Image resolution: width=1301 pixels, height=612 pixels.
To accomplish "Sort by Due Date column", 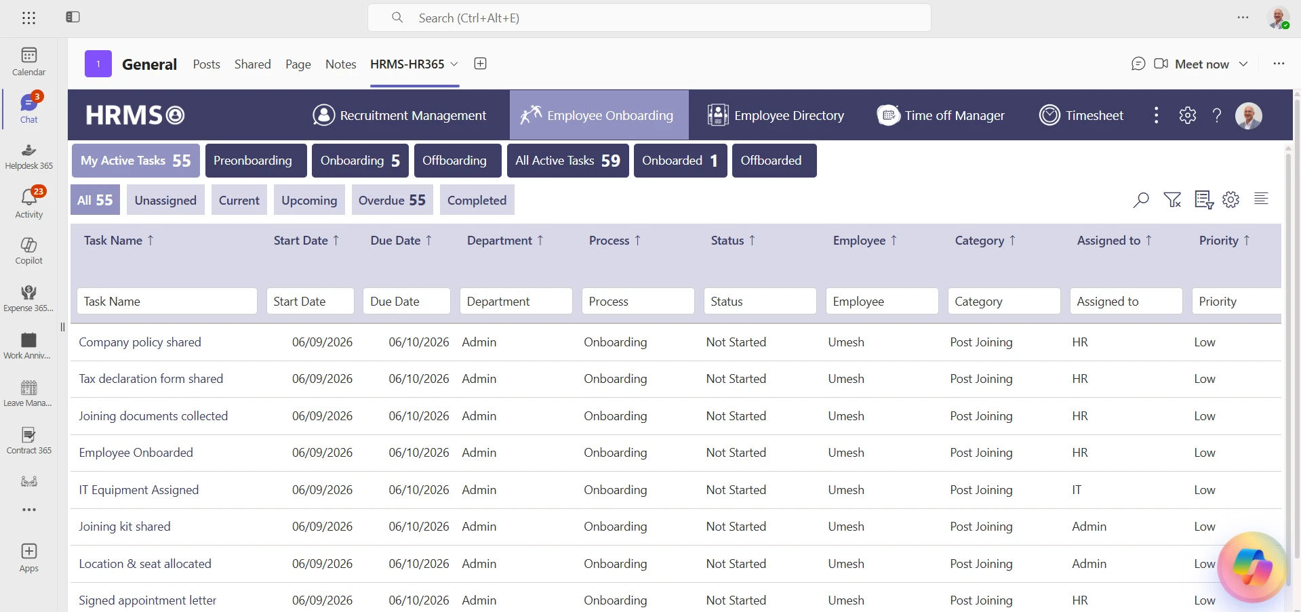I will coord(401,241).
